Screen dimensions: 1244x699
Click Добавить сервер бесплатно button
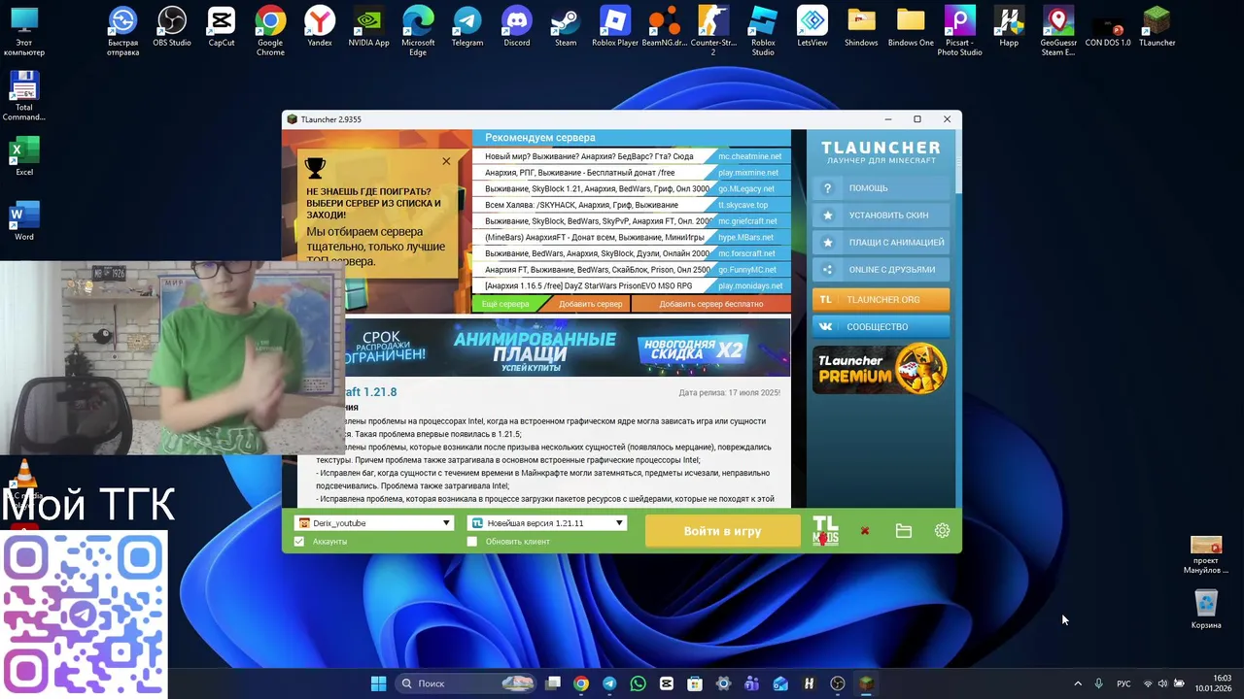[711, 304]
